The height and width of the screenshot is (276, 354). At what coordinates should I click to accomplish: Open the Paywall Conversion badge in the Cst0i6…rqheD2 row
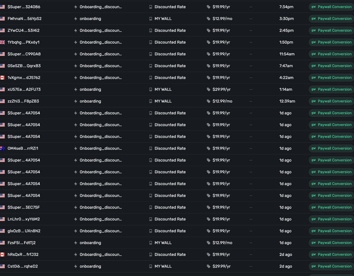(x=331, y=266)
